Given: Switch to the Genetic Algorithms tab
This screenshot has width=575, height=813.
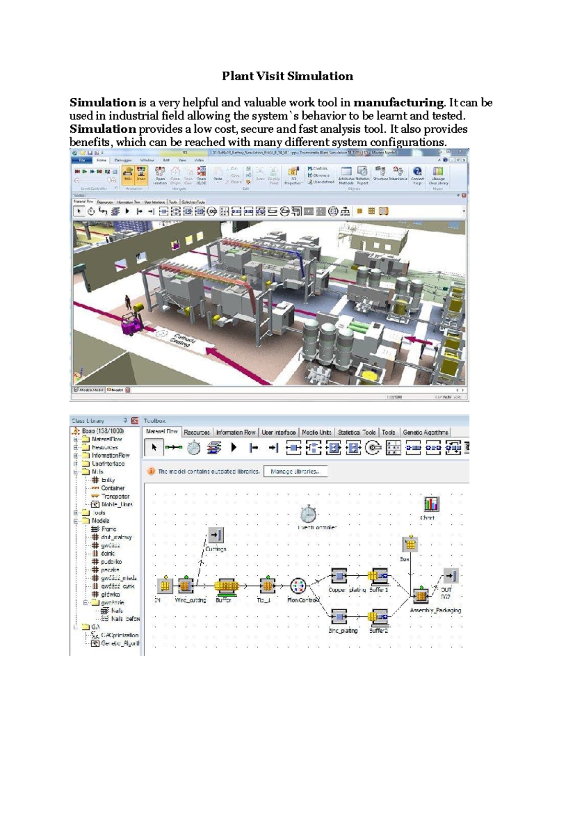Looking at the screenshot, I should point(425,432).
